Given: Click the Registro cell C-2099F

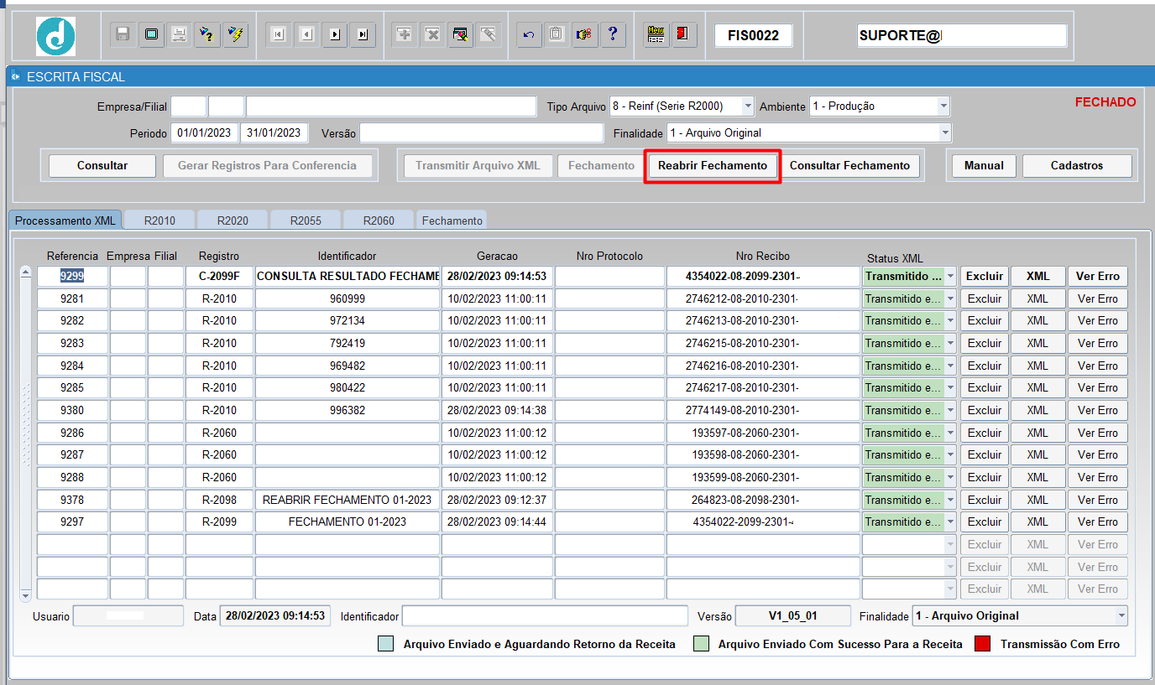Looking at the screenshot, I should coord(219,276).
